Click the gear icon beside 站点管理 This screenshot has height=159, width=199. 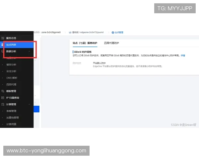point(113,32)
